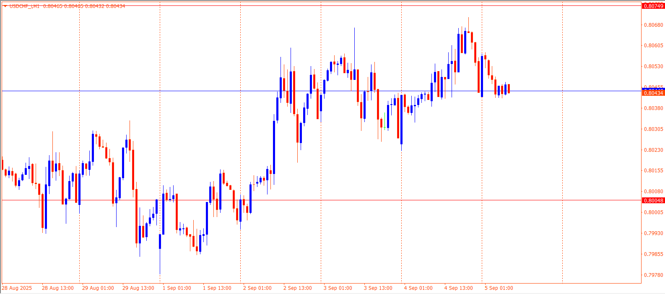The height and width of the screenshot is (294, 665).
Task: Click the orange 0.80434 current price tag
Action: 653,93
